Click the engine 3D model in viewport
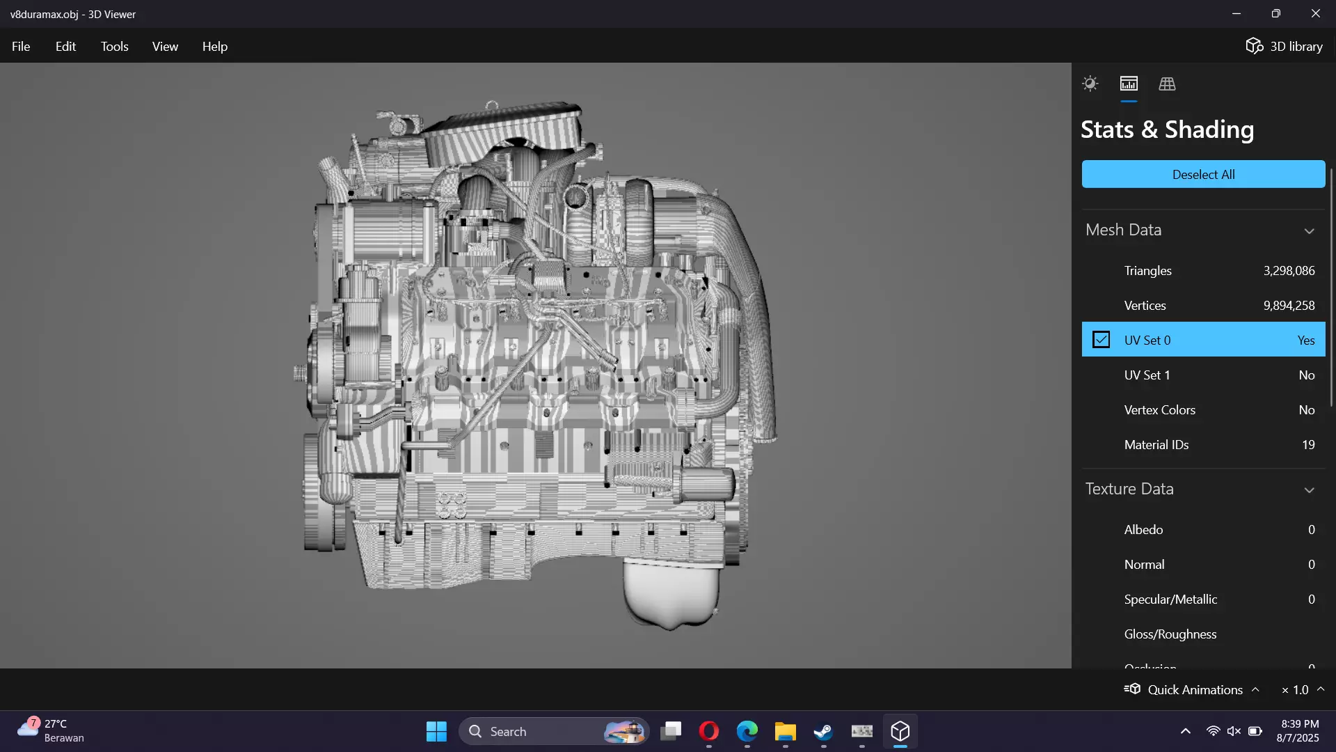Image resolution: width=1336 pixels, height=752 pixels. coord(536,366)
